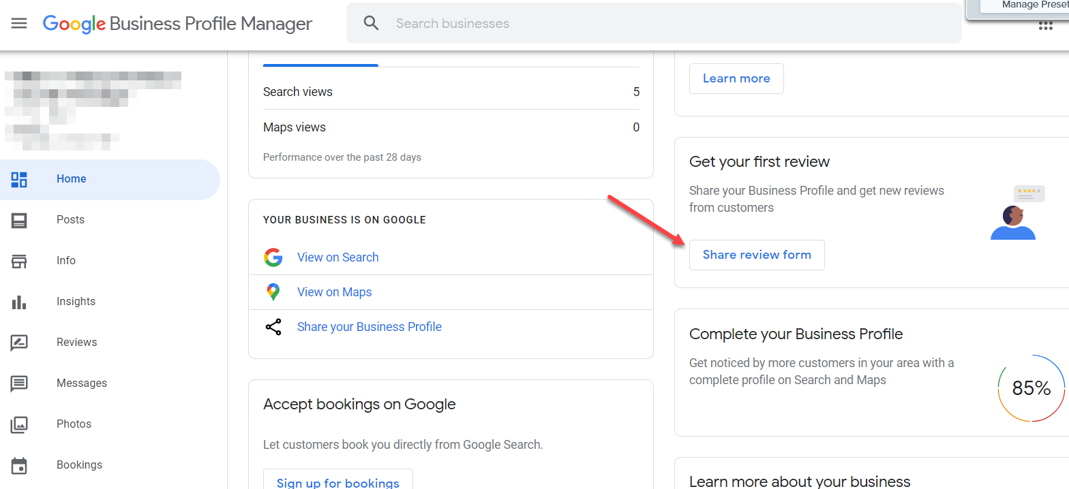The image size is (1069, 489).
Task: Click the Google G search icon
Action: pyautogui.click(x=273, y=257)
